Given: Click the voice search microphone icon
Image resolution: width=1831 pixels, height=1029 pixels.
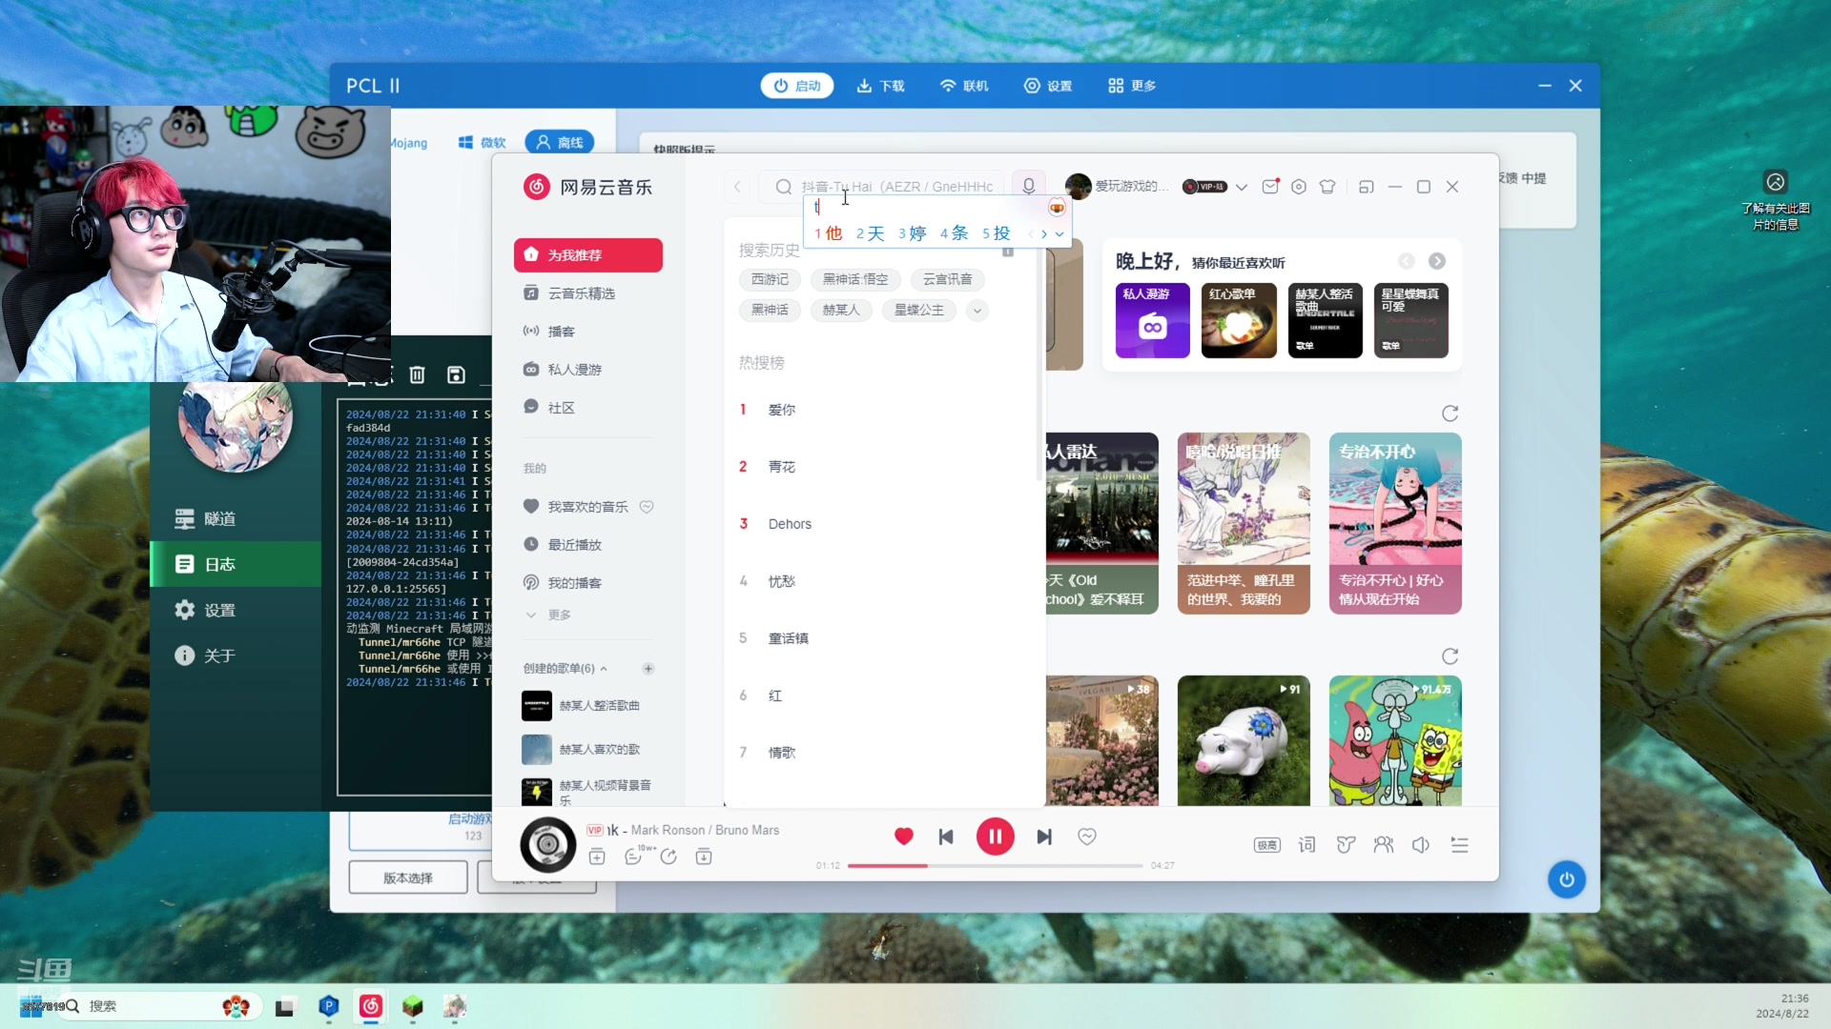Looking at the screenshot, I should point(1029,187).
